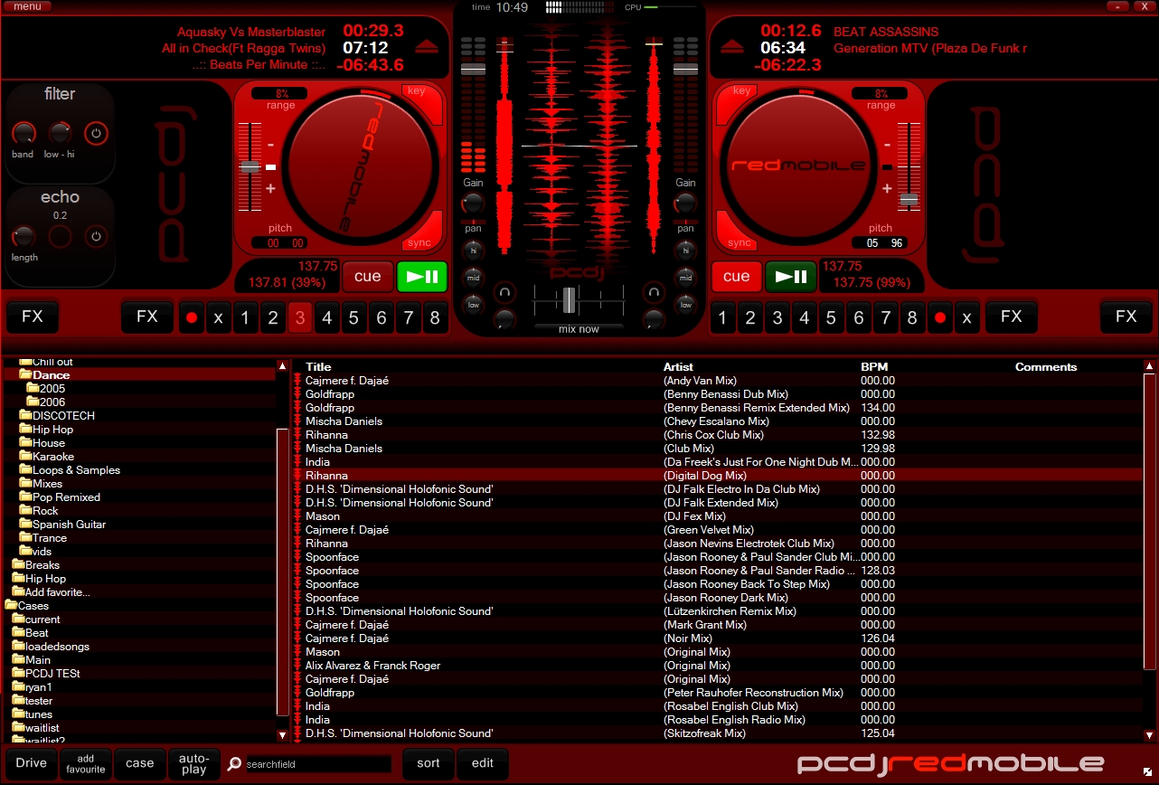Eject the Aquasky Vs Masterblaster track
The height and width of the screenshot is (785, 1159).
(x=428, y=47)
